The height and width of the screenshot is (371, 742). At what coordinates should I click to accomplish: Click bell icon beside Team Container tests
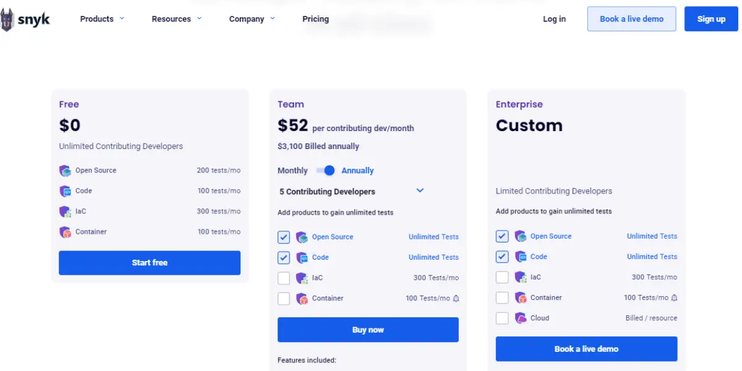tap(456, 299)
